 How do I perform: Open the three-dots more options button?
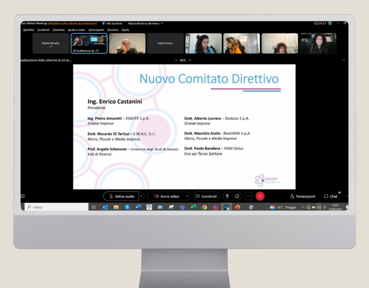(249, 196)
